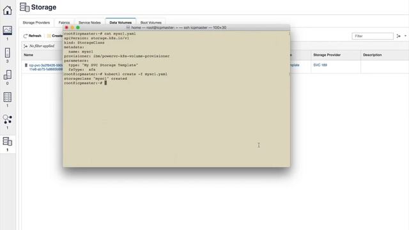Open the Hosts sidebar icon showing count 3
The height and width of the screenshot is (230, 409).
coord(7,52)
